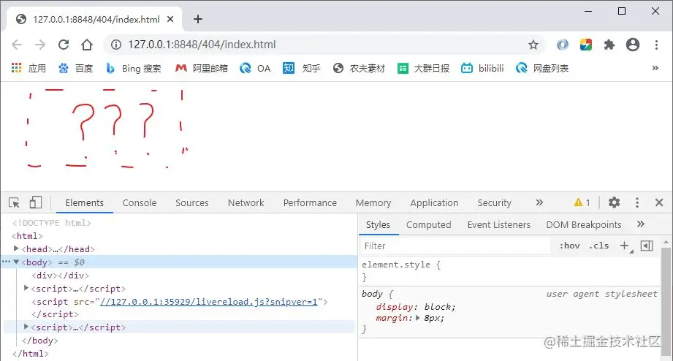Open the 大群日报 bookmark
This screenshot has height=361, width=673.
(x=423, y=68)
